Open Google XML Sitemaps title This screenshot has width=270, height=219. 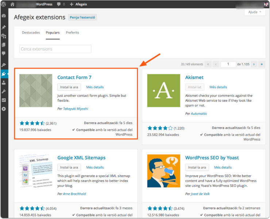(81, 158)
